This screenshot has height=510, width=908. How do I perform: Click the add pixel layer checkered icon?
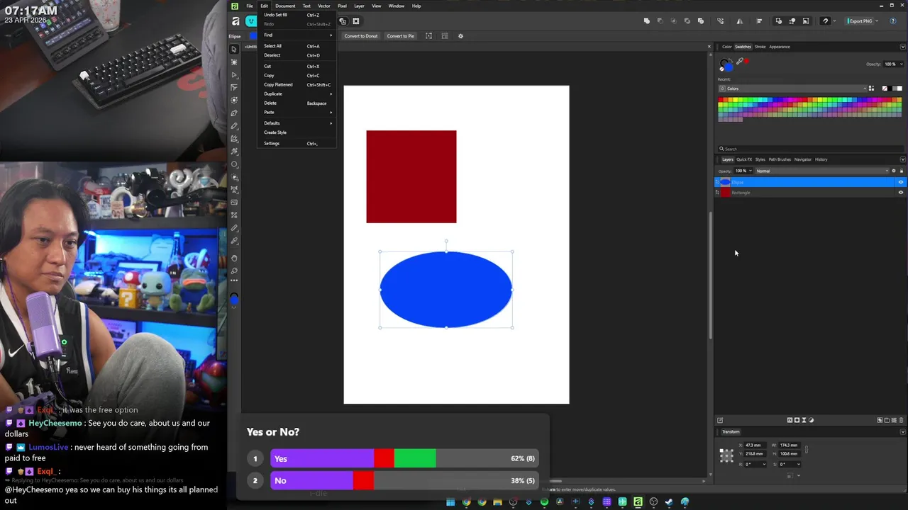894,420
